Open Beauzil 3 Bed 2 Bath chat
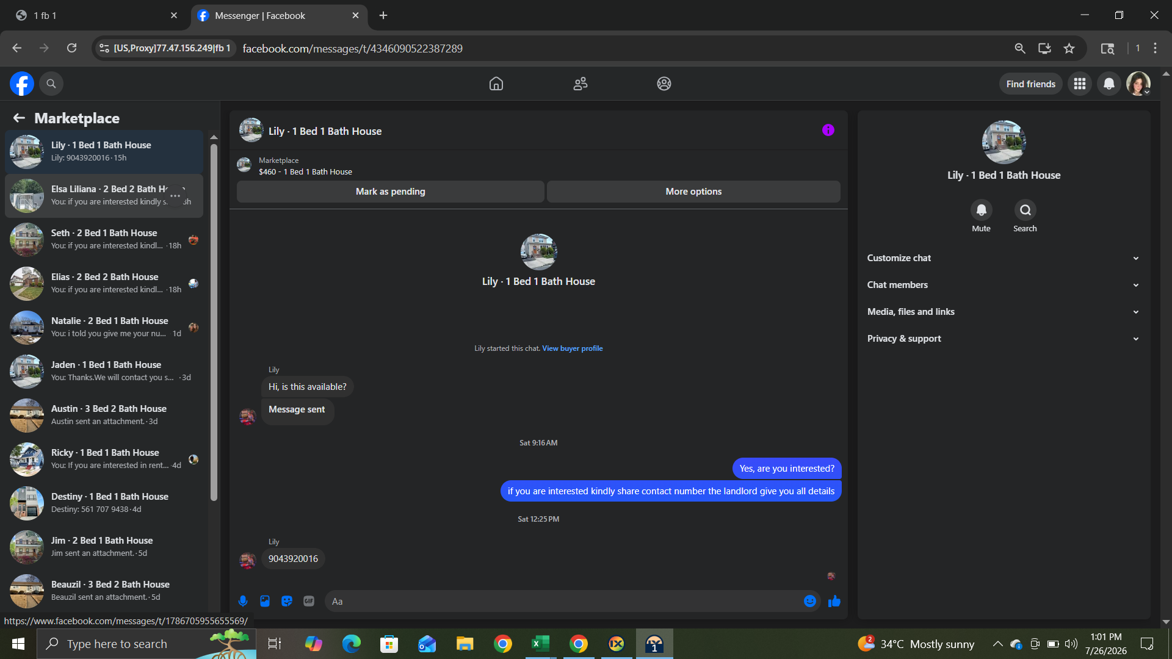 pos(104,591)
